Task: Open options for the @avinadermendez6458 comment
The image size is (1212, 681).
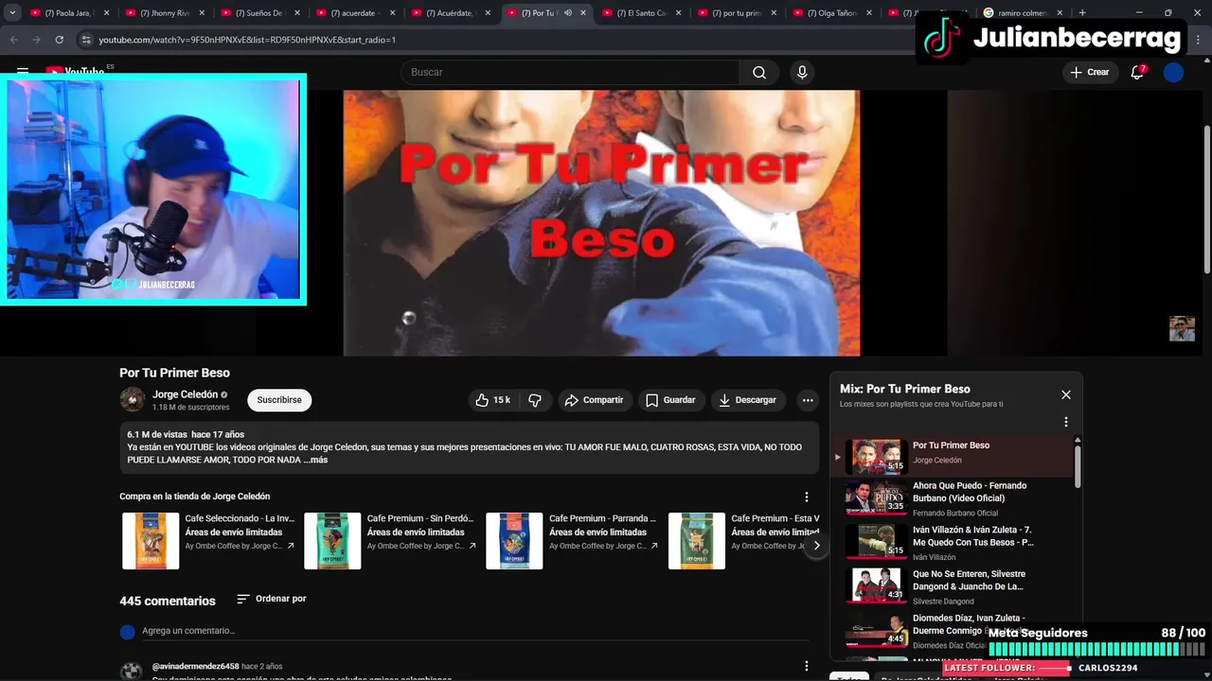Action: [x=807, y=667]
